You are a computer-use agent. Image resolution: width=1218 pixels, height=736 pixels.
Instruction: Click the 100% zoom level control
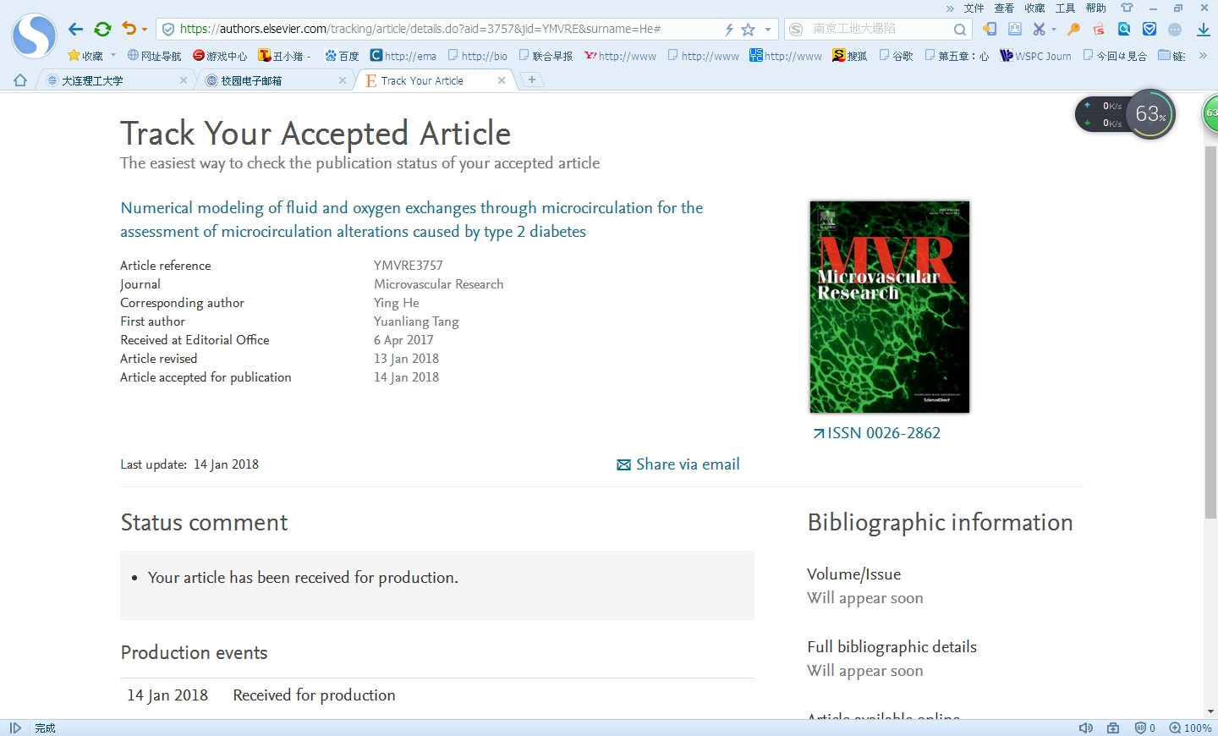tap(1191, 728)
